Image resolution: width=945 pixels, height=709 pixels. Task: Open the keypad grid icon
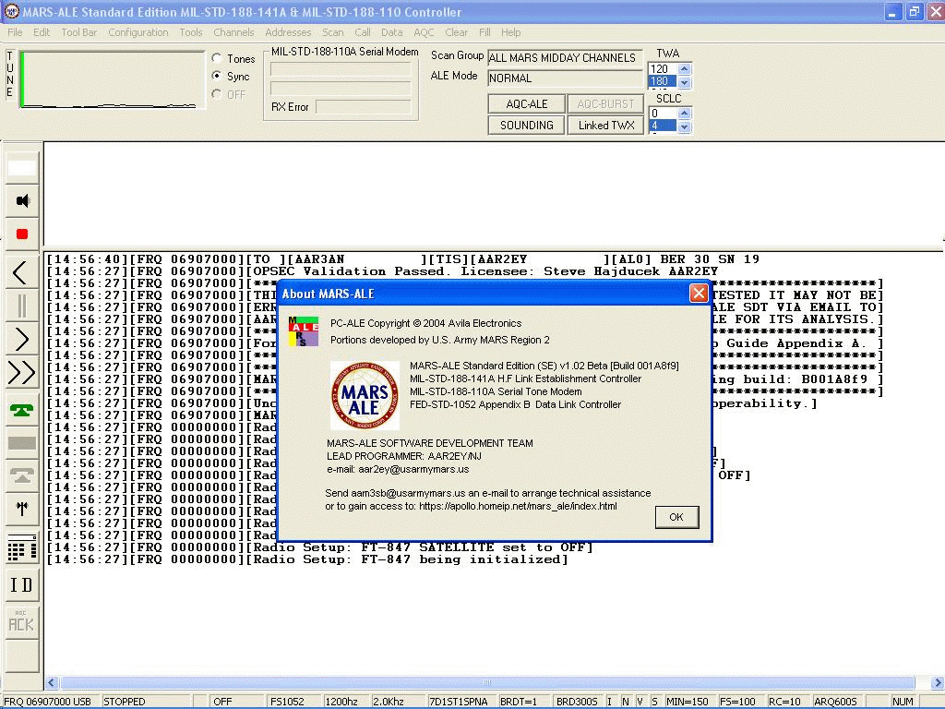(x=22, y=548)
